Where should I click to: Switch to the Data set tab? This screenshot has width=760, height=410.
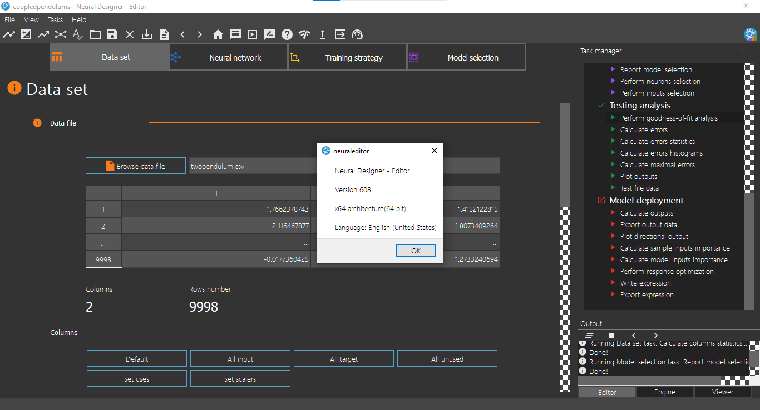(x=109, y=57)
